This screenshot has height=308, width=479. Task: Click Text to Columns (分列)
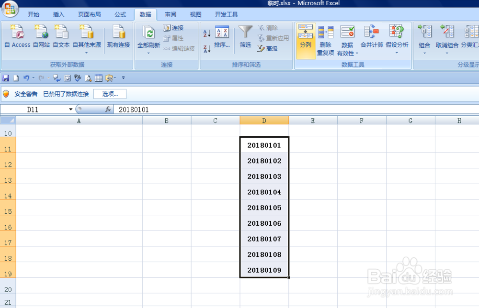[x=306, y=41]
